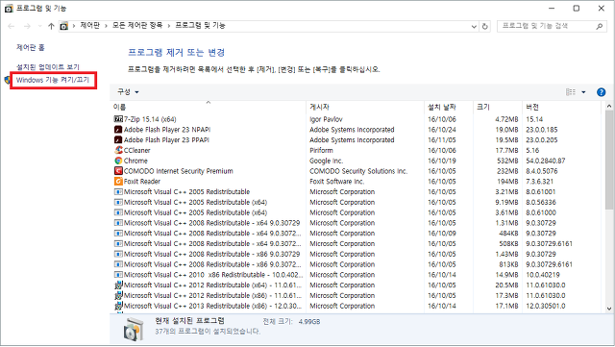Image resolution: width=615 pixels, height=347 pixels.
Task: Expand breadcrumb arrow after 모든 제어판 항목
Action: pyautogui.click(x=169, y=26)
